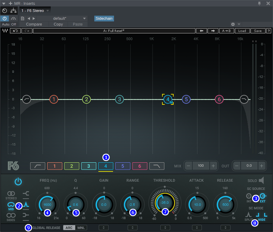Screen dimensions: 273x232
Task: Select band 2 node on graph
Action: [87, 99]
